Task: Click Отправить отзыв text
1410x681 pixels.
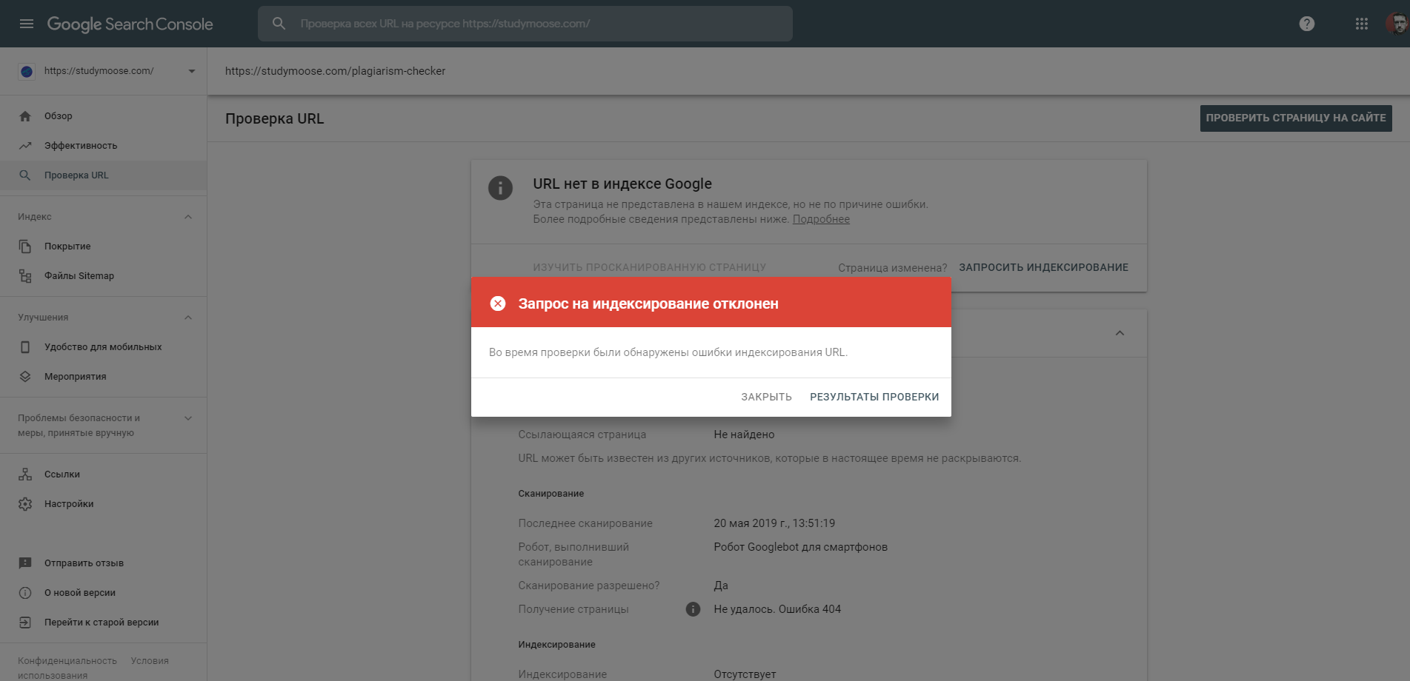Action: coord(84,563)
